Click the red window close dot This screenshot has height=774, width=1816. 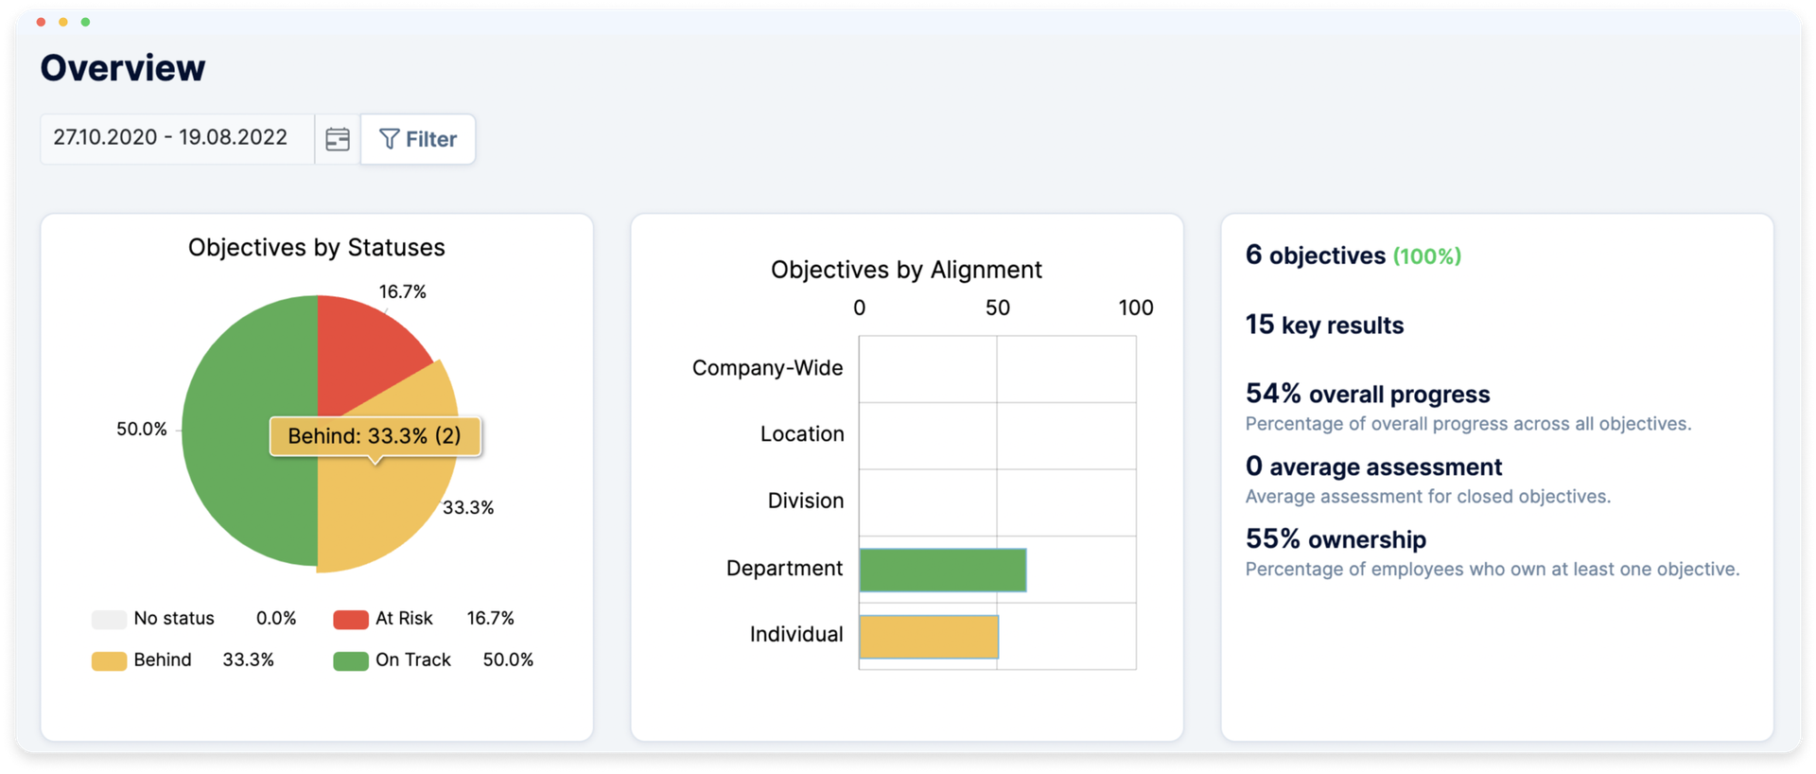tap(41, 22)
